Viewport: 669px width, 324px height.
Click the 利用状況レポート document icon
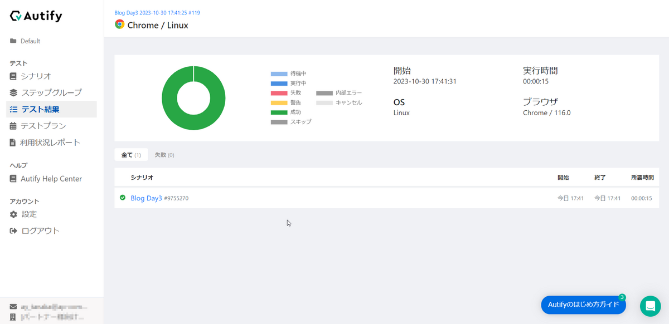click(x=13, y=143)
